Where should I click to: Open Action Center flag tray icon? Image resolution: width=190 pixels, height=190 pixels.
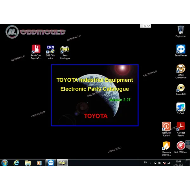(x=164, y=163)
